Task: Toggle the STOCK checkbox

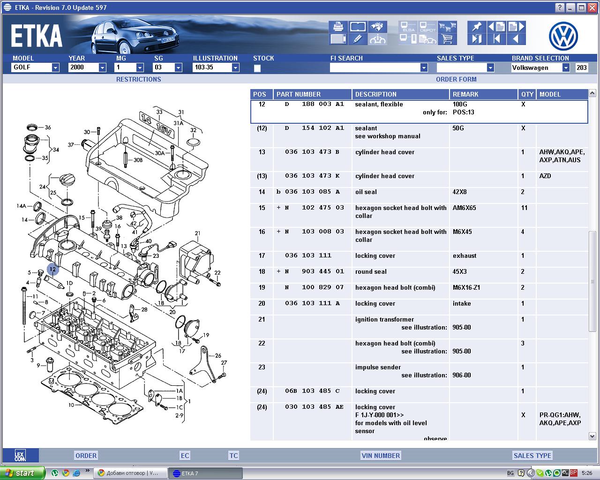Action: (257, 68)
